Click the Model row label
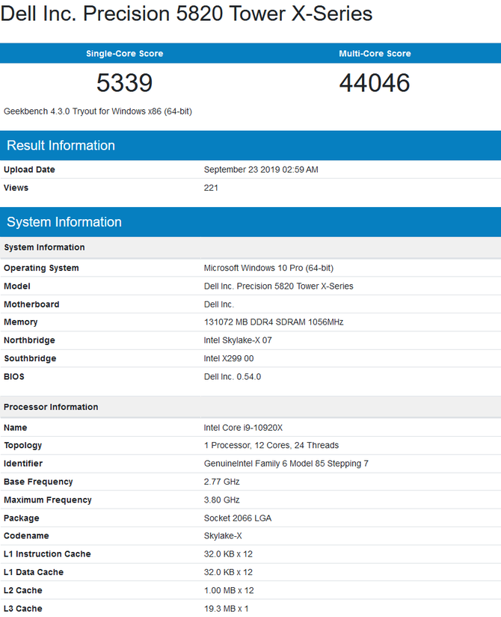This screenshot has width=501, height=617. (17, 286)
